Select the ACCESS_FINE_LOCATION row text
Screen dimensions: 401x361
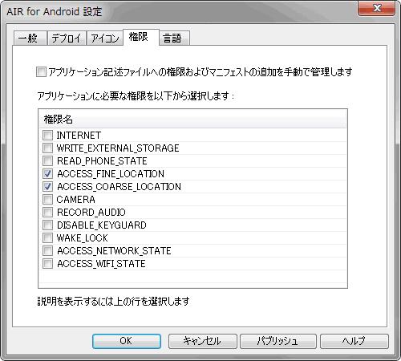coord(111,174)
